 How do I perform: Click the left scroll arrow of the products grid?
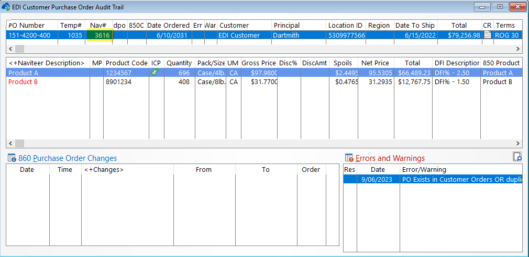click(10, 143)
